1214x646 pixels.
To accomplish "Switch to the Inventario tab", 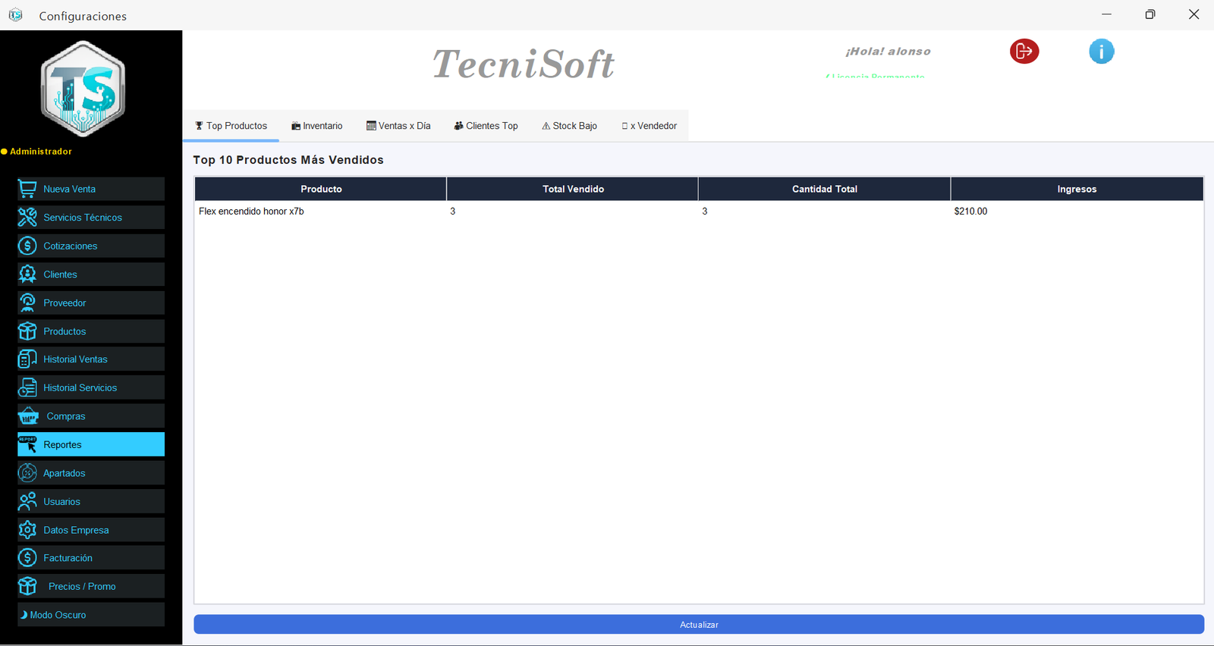I will pos(317,126).
